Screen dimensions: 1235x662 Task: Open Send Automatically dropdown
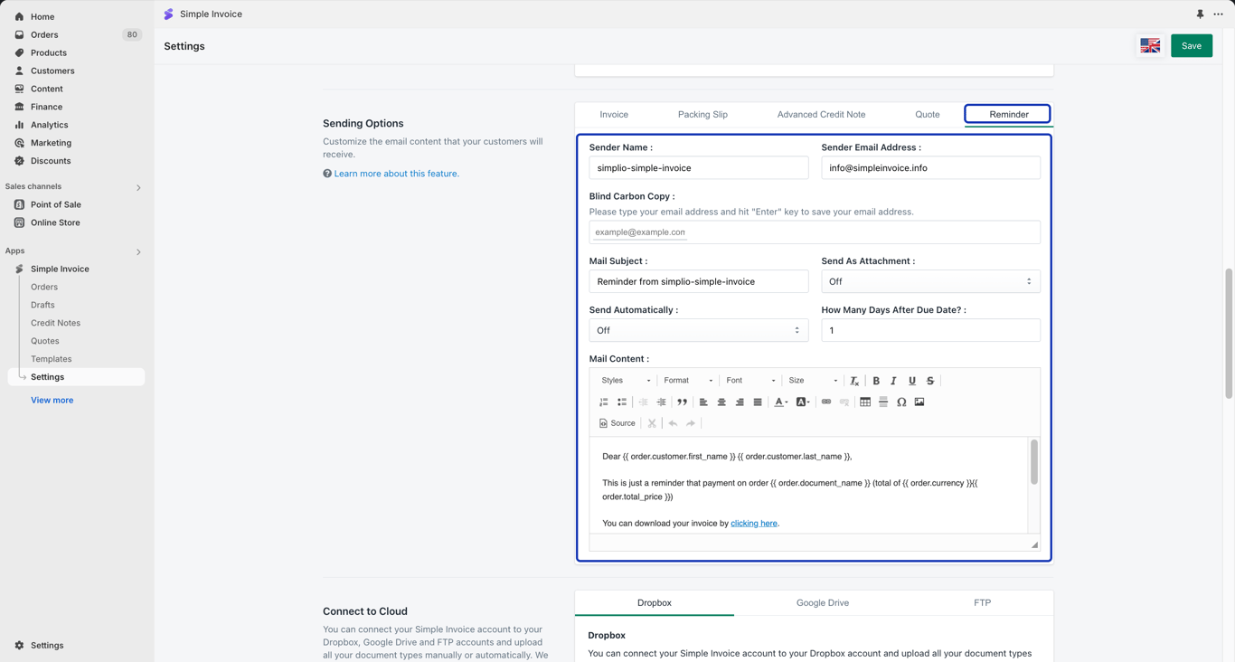tap(699, 330)
